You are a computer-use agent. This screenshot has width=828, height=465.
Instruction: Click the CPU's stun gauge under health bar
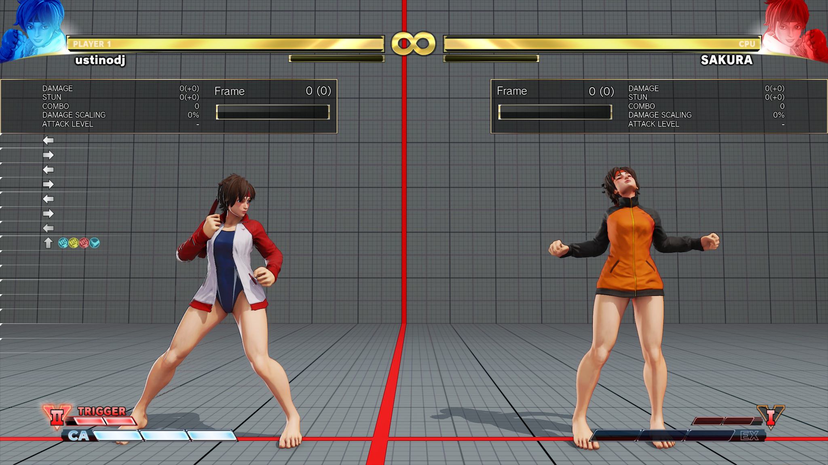491,59
